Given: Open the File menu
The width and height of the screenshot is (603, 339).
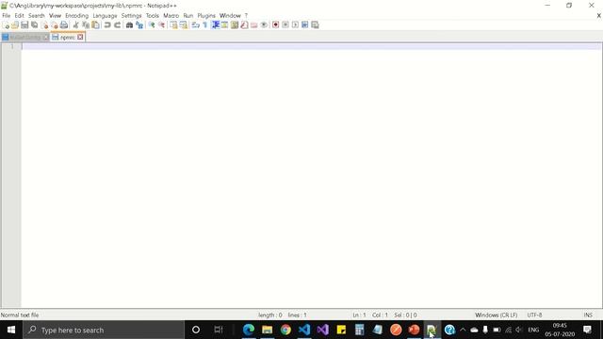Looking at the screenshot, I should pos(7,16).
